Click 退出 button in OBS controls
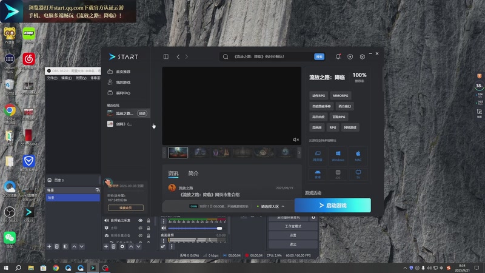The image size is (485, 273). click(293, 244)
